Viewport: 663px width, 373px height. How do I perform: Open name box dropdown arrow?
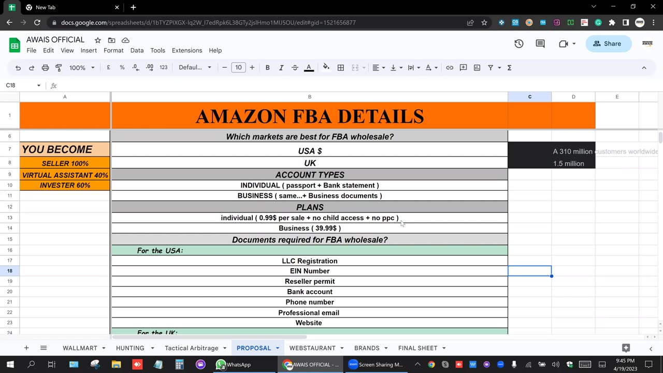(x=38, y=85)
